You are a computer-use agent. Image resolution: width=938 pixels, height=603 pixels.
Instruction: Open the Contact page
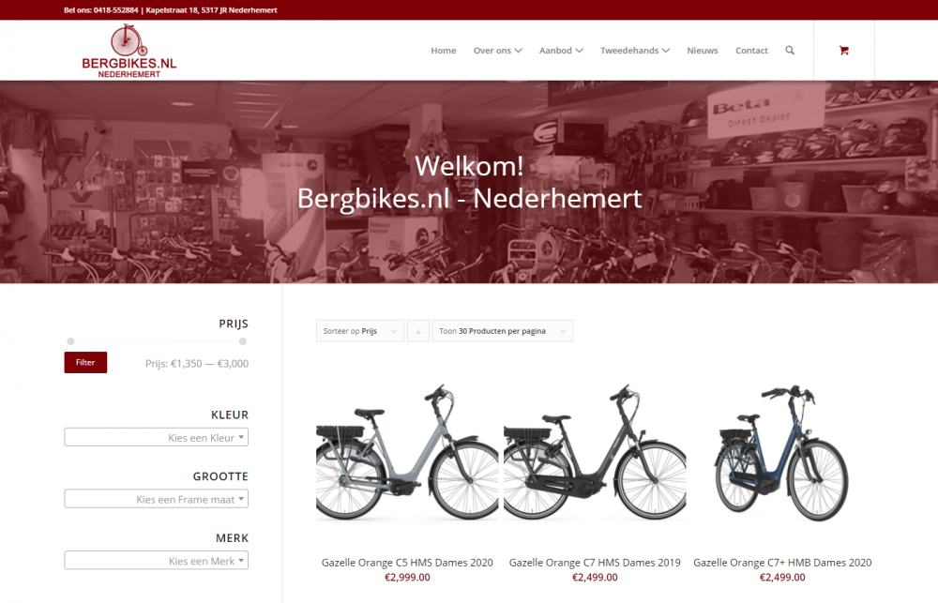click(751, 51)
